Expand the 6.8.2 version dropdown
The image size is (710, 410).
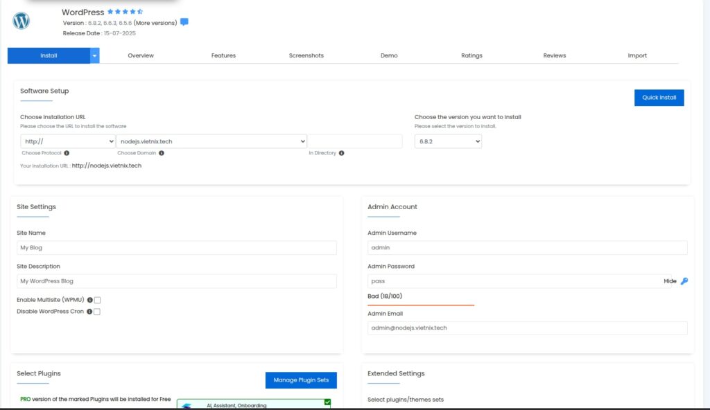[x=448, y=141]
